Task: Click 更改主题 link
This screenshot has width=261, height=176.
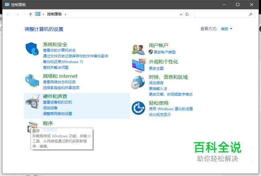Action: [156, 68]
